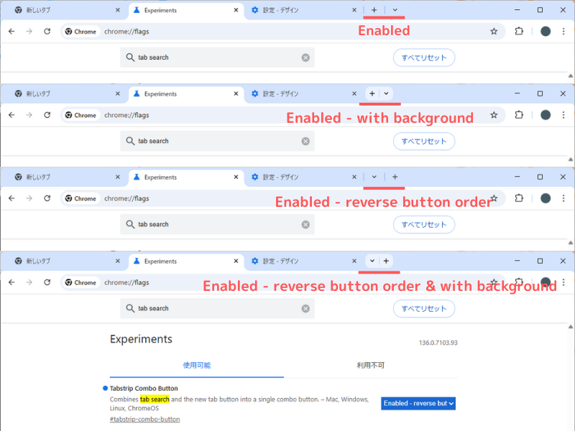Focus tab search field in second window
The height and width of the screenshot is (431, 575).
coord(217,141)
